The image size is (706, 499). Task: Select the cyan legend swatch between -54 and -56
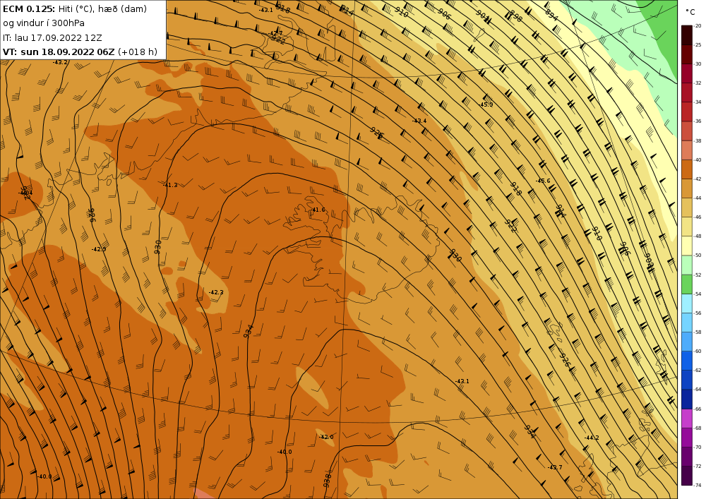point(687,303)
